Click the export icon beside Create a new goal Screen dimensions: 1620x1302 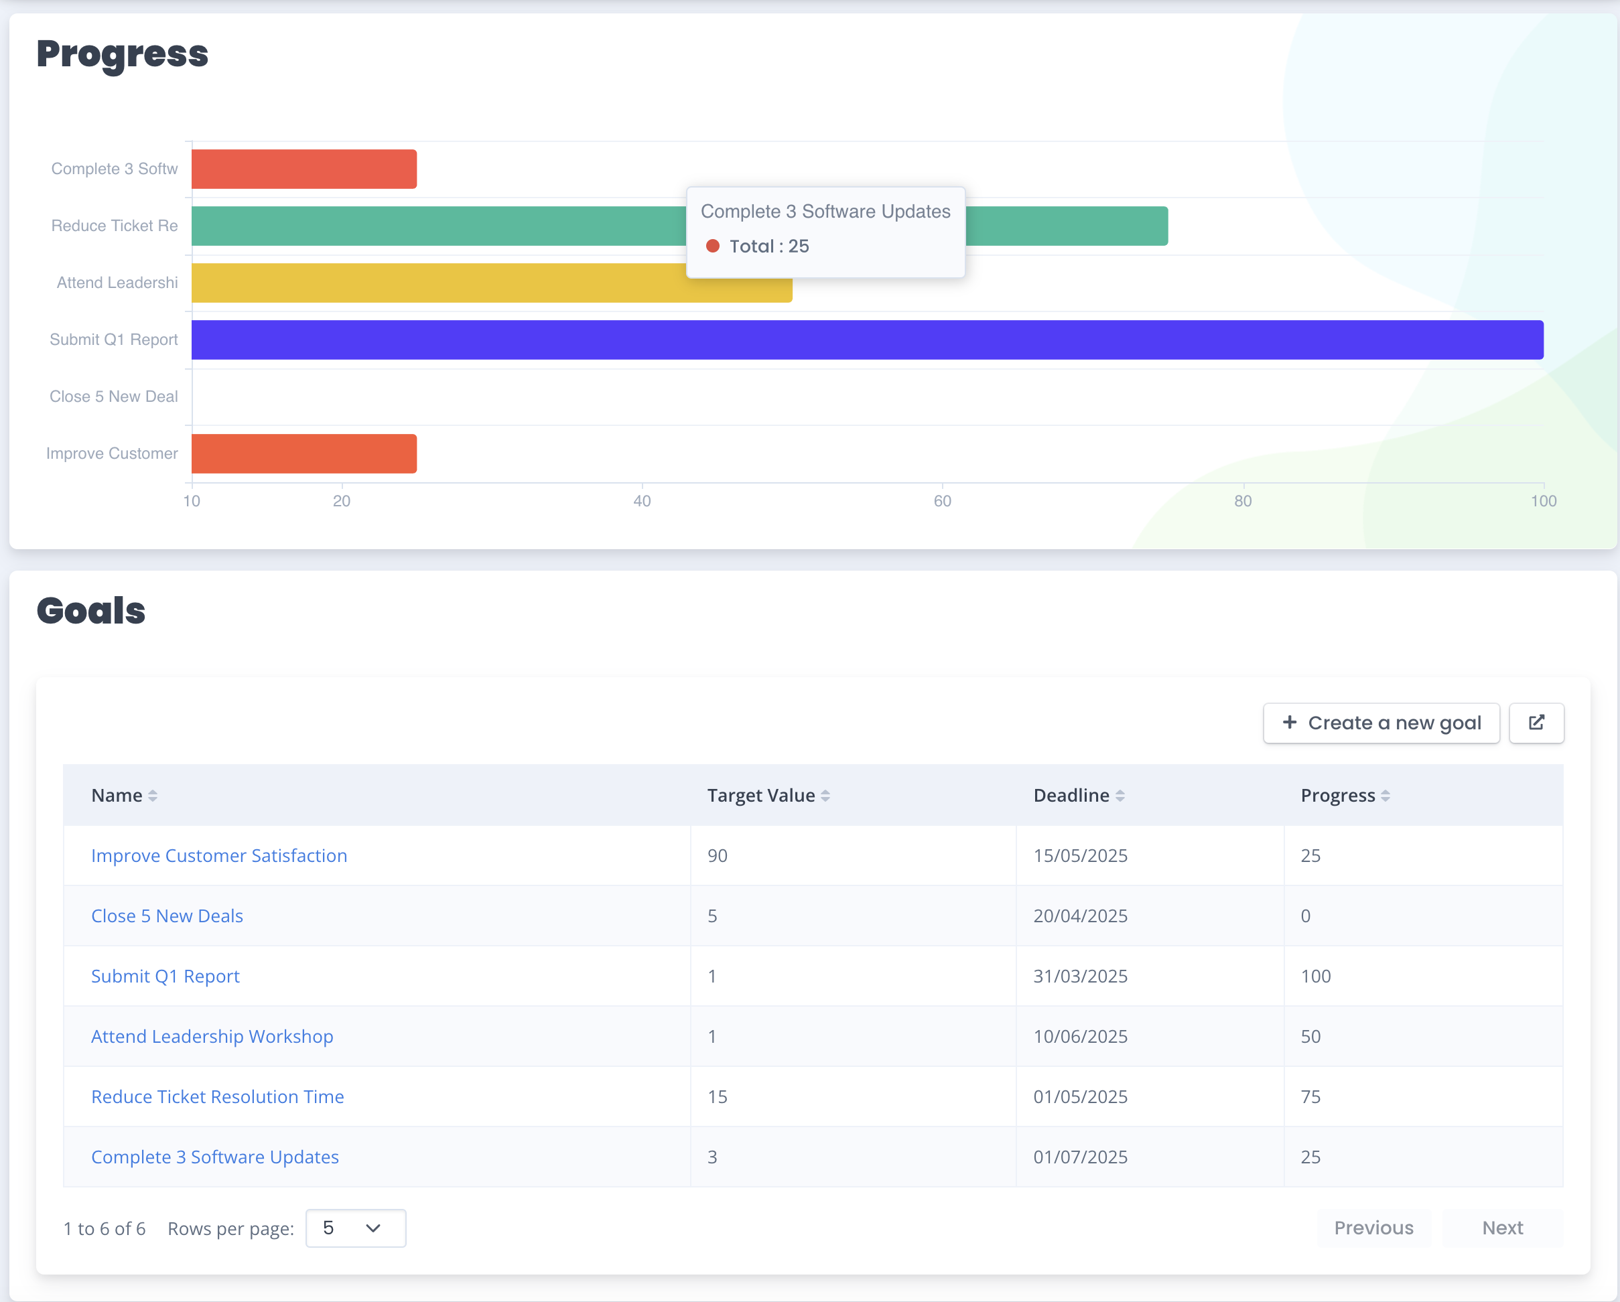click(1536, 723)
